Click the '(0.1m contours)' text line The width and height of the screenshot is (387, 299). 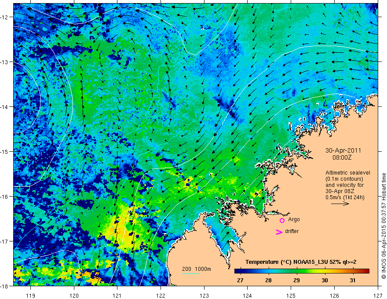344,179
